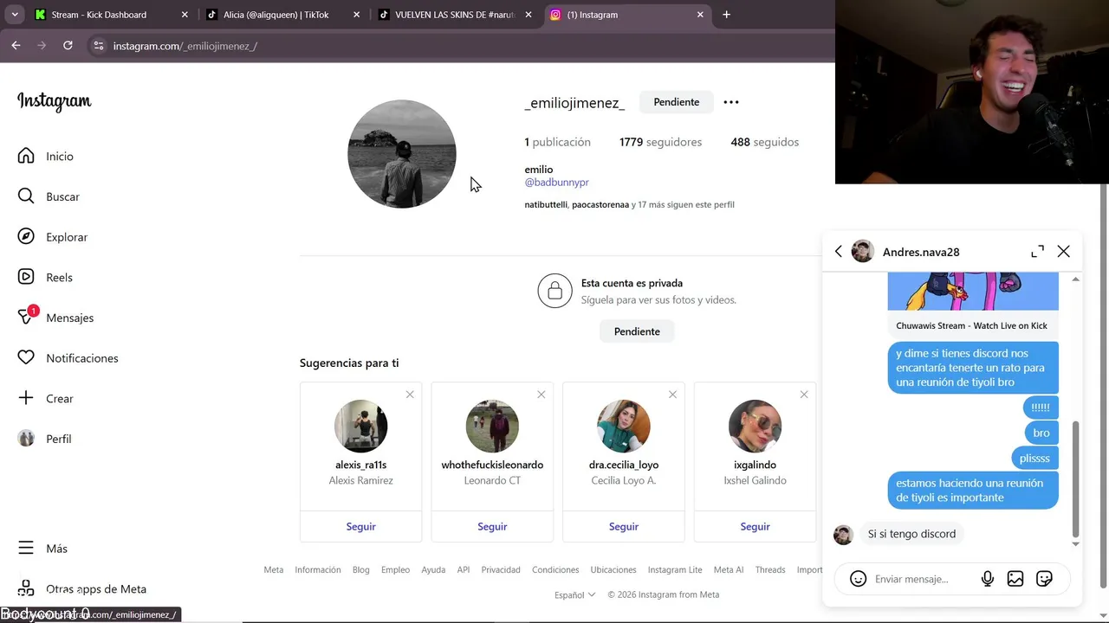Open the Reels icon in the sidebar
This screenshot has width=1109, height=623.
pos(26,277)
